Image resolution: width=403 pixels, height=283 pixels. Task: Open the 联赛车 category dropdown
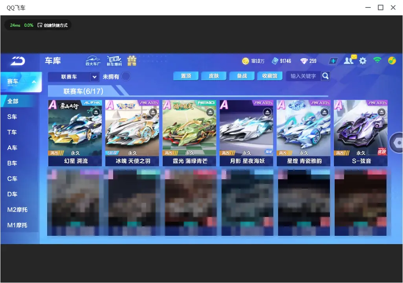pos(73,77)
